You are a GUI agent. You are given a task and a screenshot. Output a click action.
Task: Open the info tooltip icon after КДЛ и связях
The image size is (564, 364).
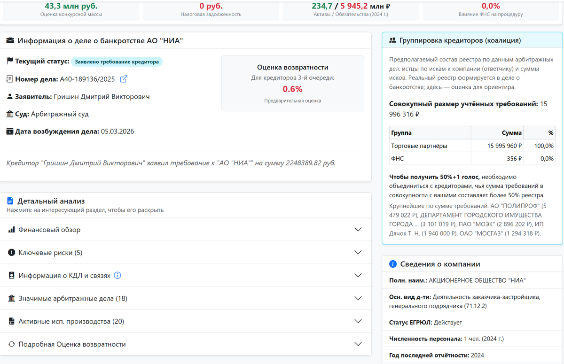[x=117, y=275]
